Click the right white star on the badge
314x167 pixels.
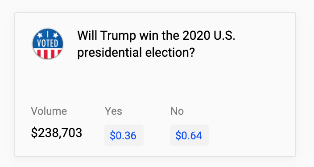pyautogui.click(x=55, y=35)
